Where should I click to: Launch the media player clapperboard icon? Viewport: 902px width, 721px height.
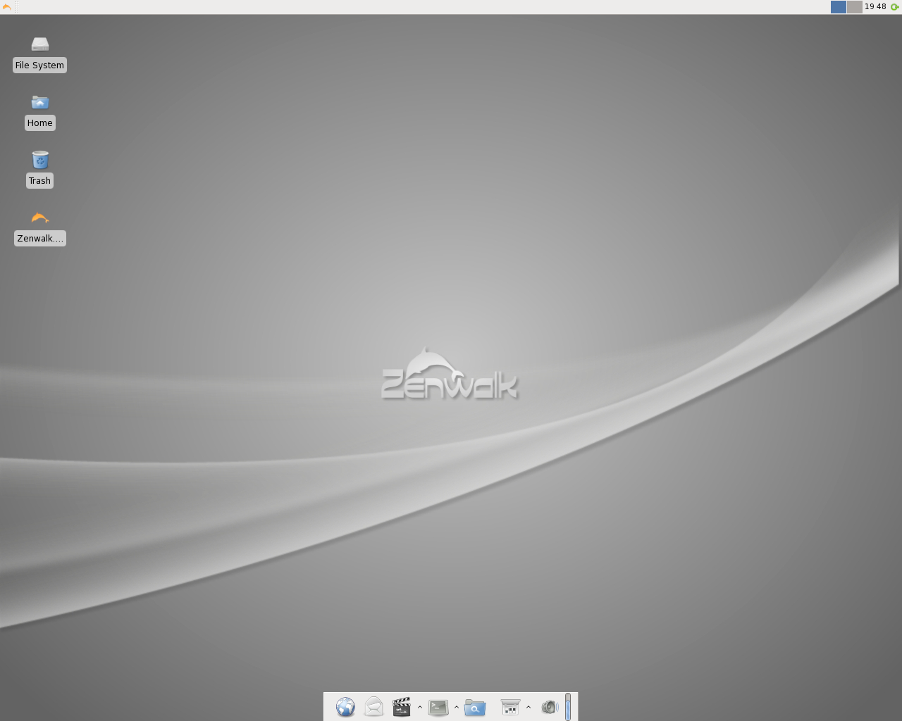(402, 707)
